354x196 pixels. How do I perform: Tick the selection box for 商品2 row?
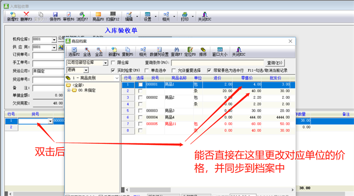point(140,97)
